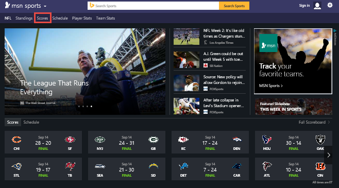339x188 pixels.
Task: Click the Atlanta Falcons logo
Action: coord(267,166)
